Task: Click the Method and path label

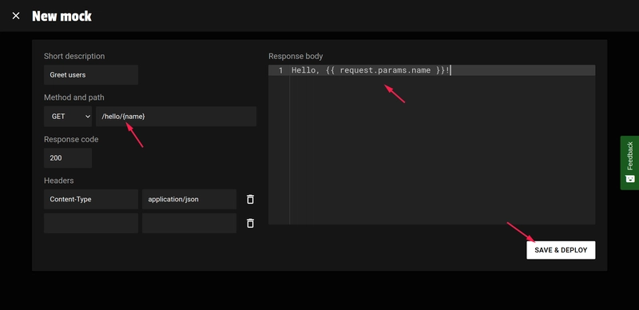Action: [x=74, y=97]
